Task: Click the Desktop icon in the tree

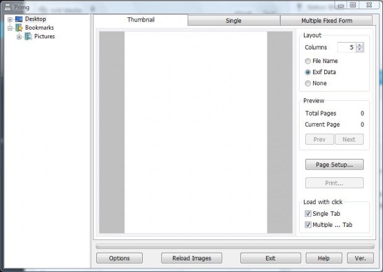Action: 19,19
